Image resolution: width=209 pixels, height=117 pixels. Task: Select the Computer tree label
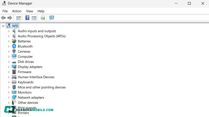point(25,57)
